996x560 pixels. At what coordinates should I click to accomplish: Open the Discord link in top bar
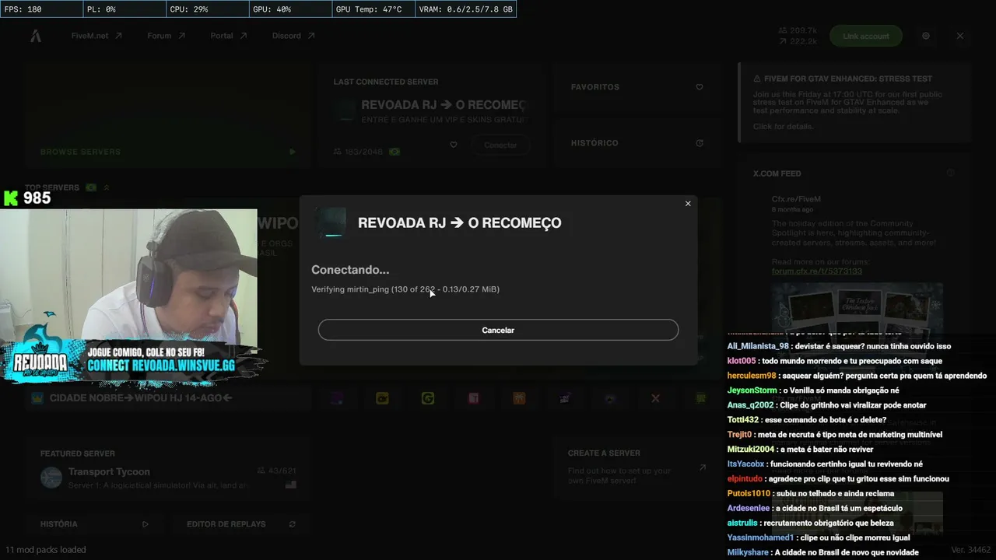[x=293, y=36]
